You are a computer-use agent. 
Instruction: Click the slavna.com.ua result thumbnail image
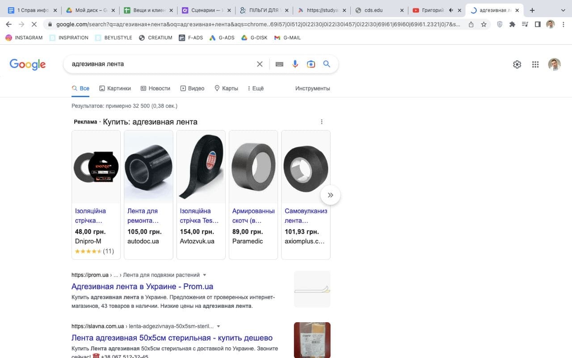[312, 340]
